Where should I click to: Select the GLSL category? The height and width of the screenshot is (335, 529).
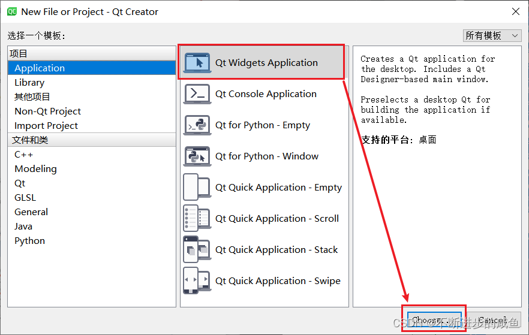(92, 198)
